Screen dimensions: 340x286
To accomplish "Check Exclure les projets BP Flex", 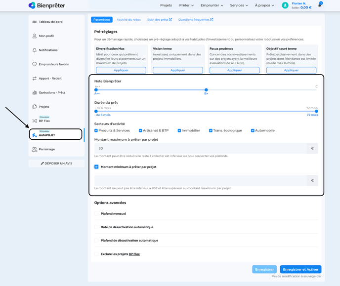I will (x=96, y=254).
